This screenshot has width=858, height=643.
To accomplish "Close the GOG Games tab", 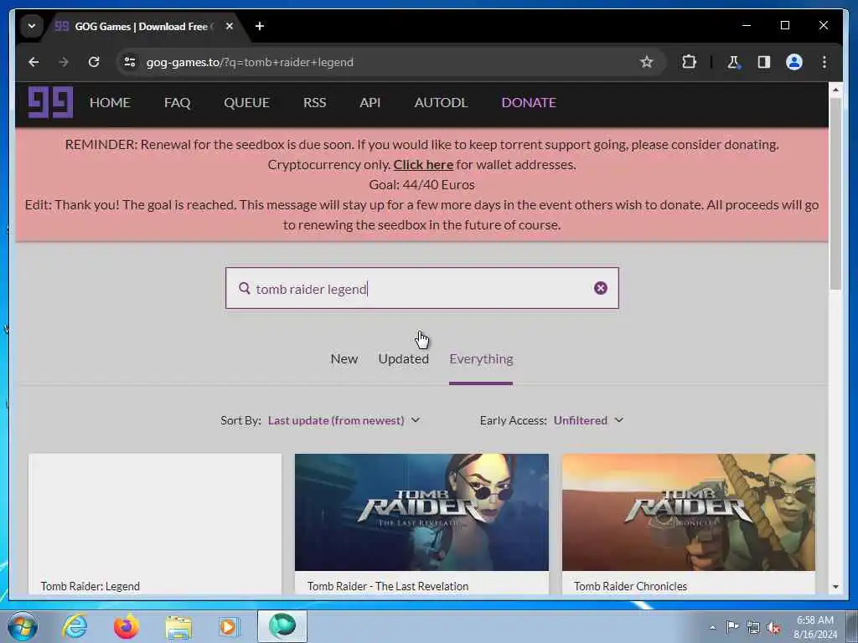I will tap(230, 26).
